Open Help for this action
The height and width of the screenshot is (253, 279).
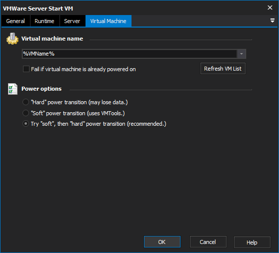coord(252,242)
